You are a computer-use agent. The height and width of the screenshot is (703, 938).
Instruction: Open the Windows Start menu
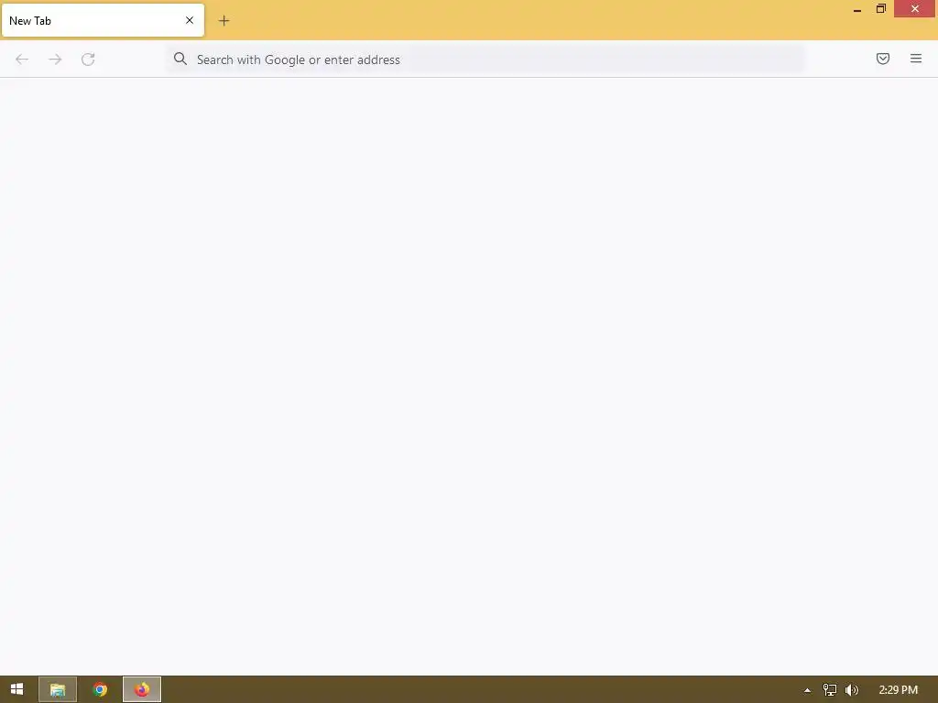16,689
